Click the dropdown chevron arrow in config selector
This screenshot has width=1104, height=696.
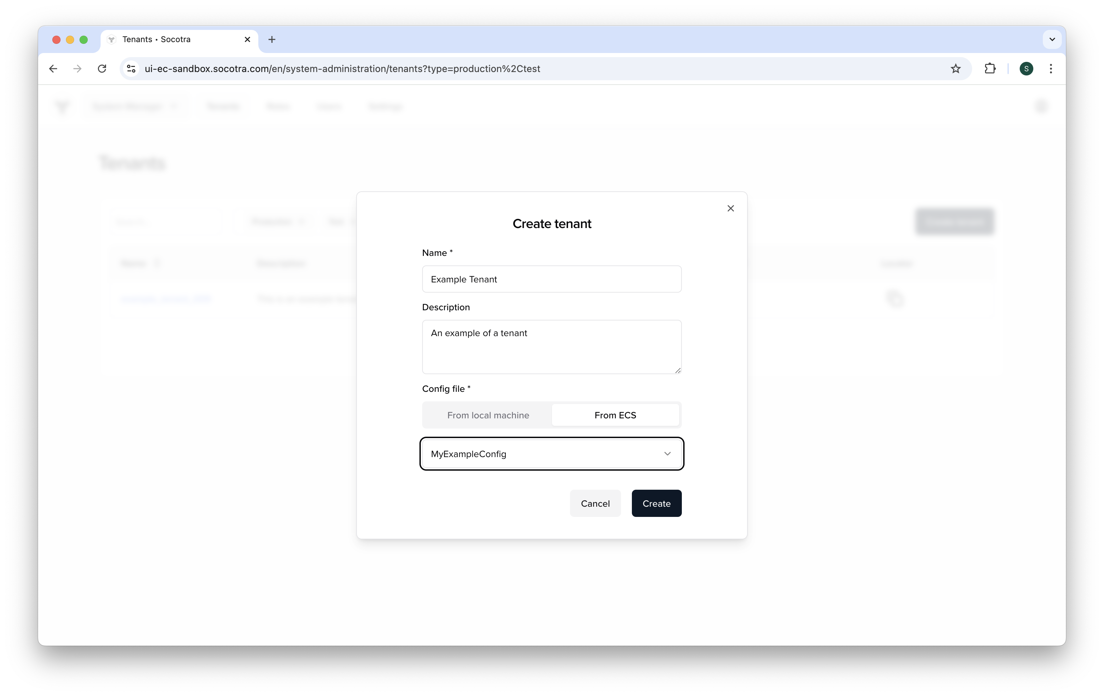click(x=667, y=453)
